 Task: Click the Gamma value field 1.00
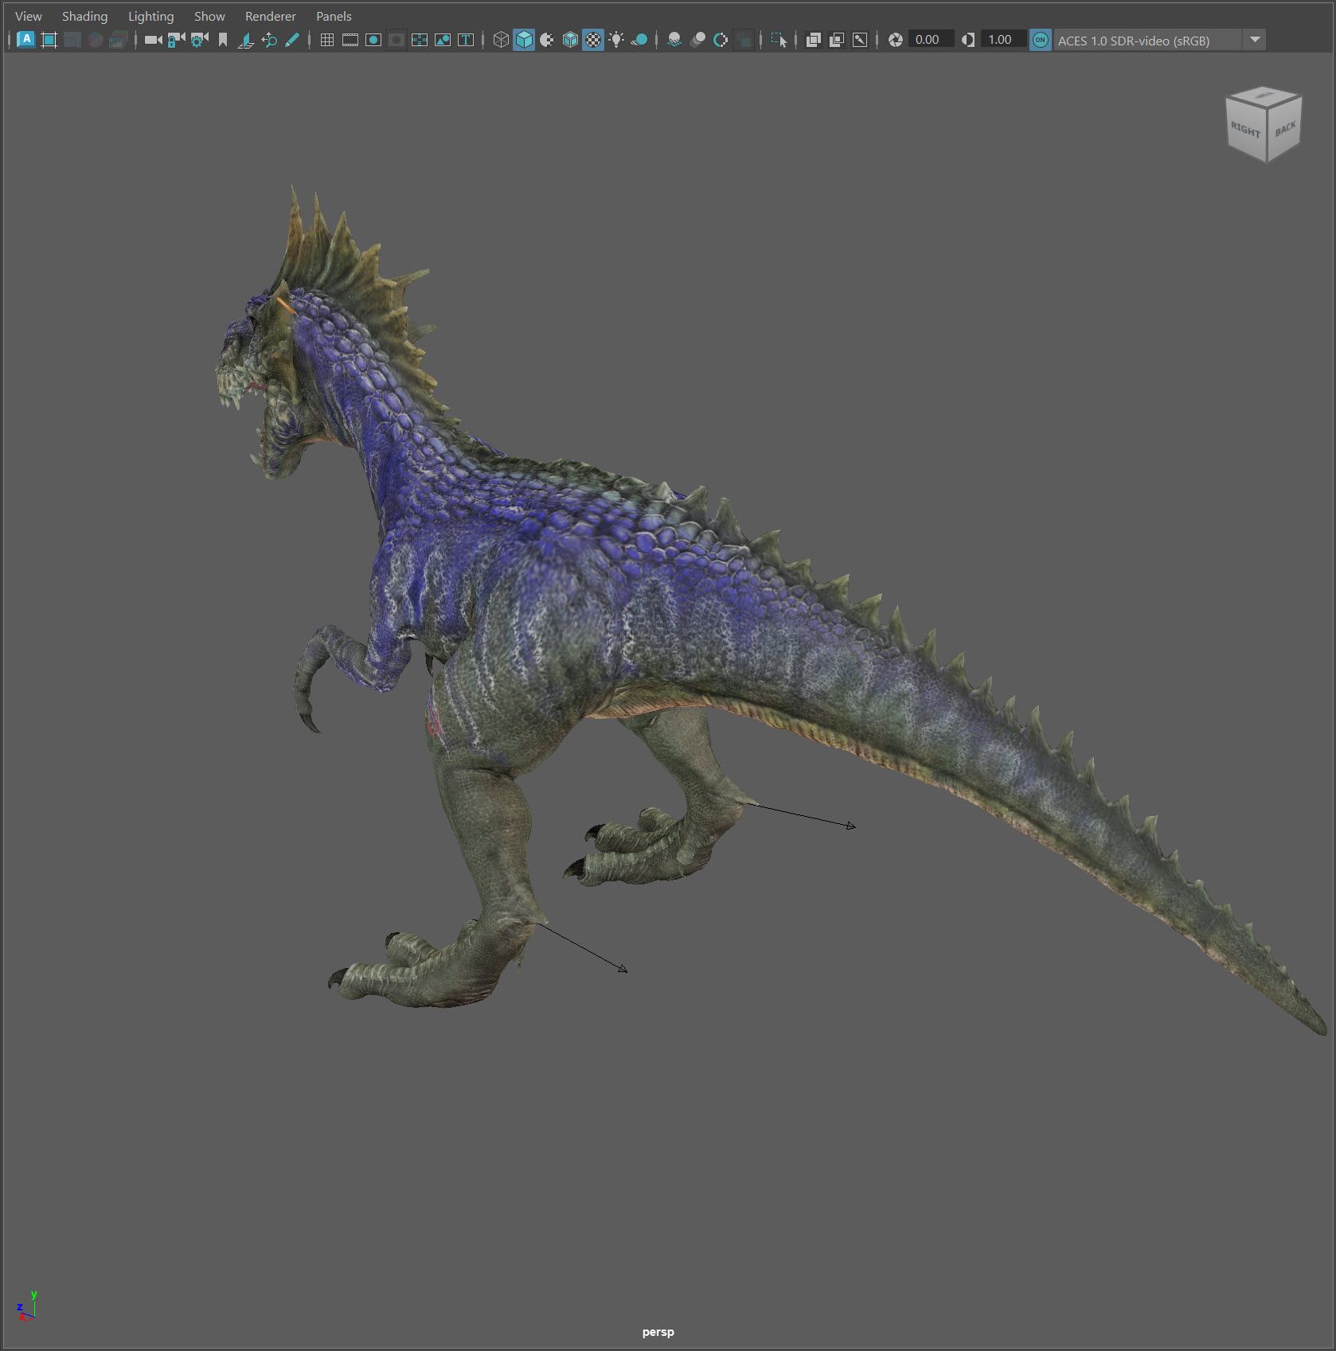1002,40
